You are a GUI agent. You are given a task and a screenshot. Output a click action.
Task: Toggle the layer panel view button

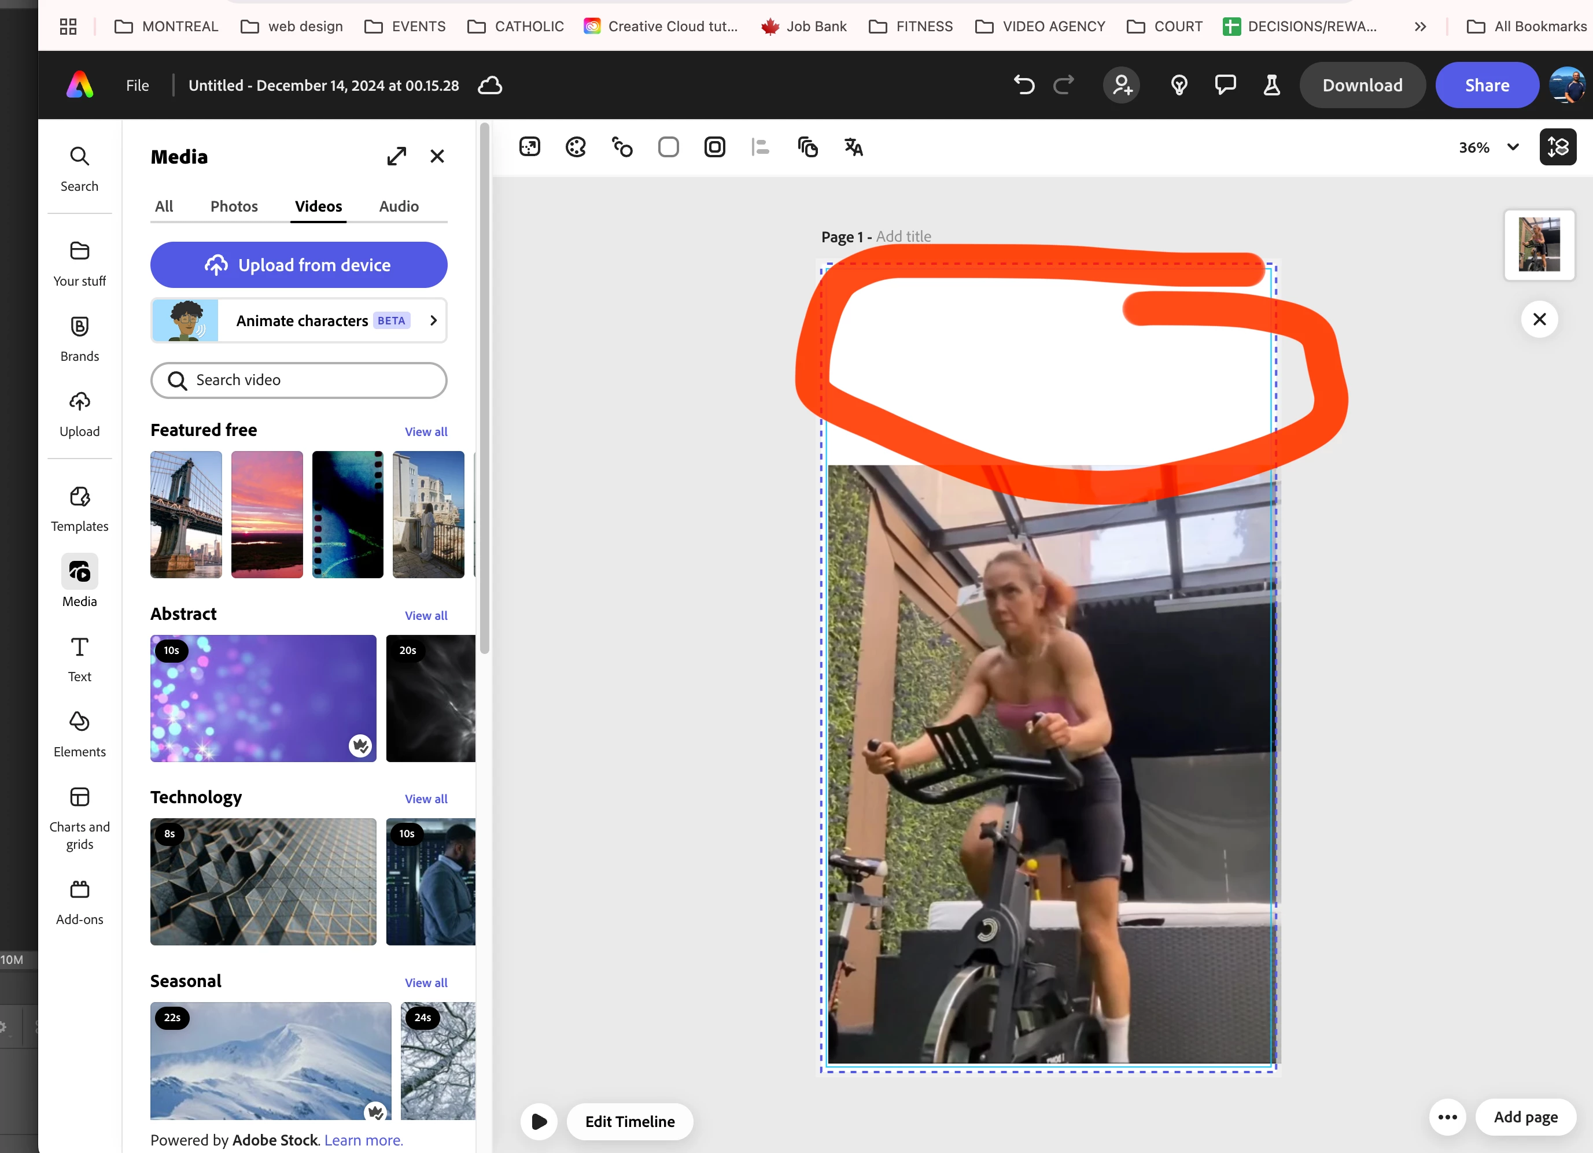(1557, 147)
